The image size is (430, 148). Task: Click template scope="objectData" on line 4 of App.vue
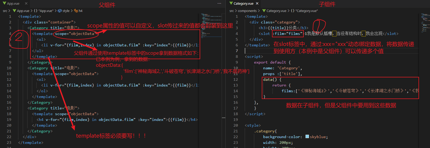pyautogui.click(x=65, y=34)
